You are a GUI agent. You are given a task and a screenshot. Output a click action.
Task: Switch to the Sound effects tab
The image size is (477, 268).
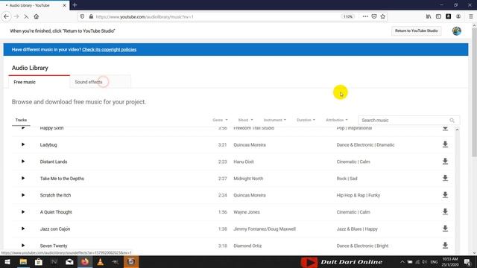101,82
